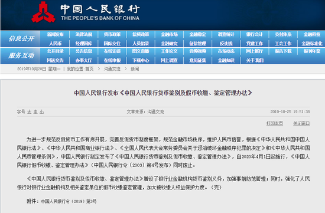
Task: Go to 货币政策 section
Action: coord(112,34)
